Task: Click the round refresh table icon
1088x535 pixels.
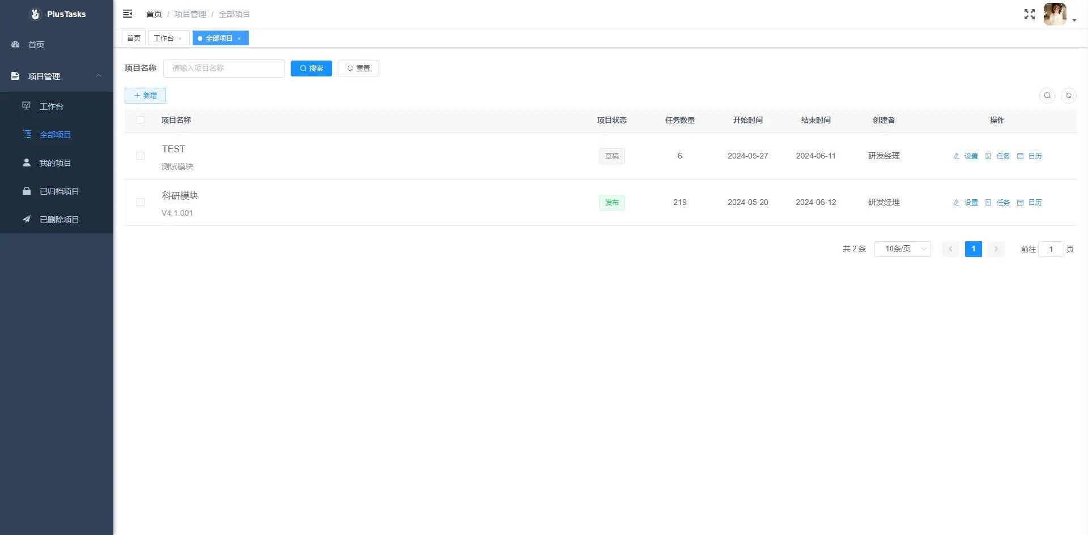Action: coord(1068,96)
